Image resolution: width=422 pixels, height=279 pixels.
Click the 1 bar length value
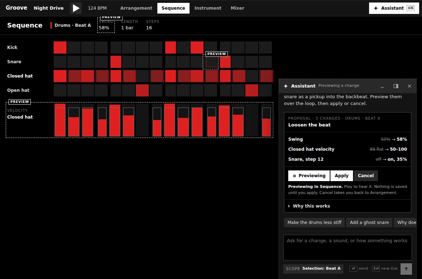[x=127, y=28]
